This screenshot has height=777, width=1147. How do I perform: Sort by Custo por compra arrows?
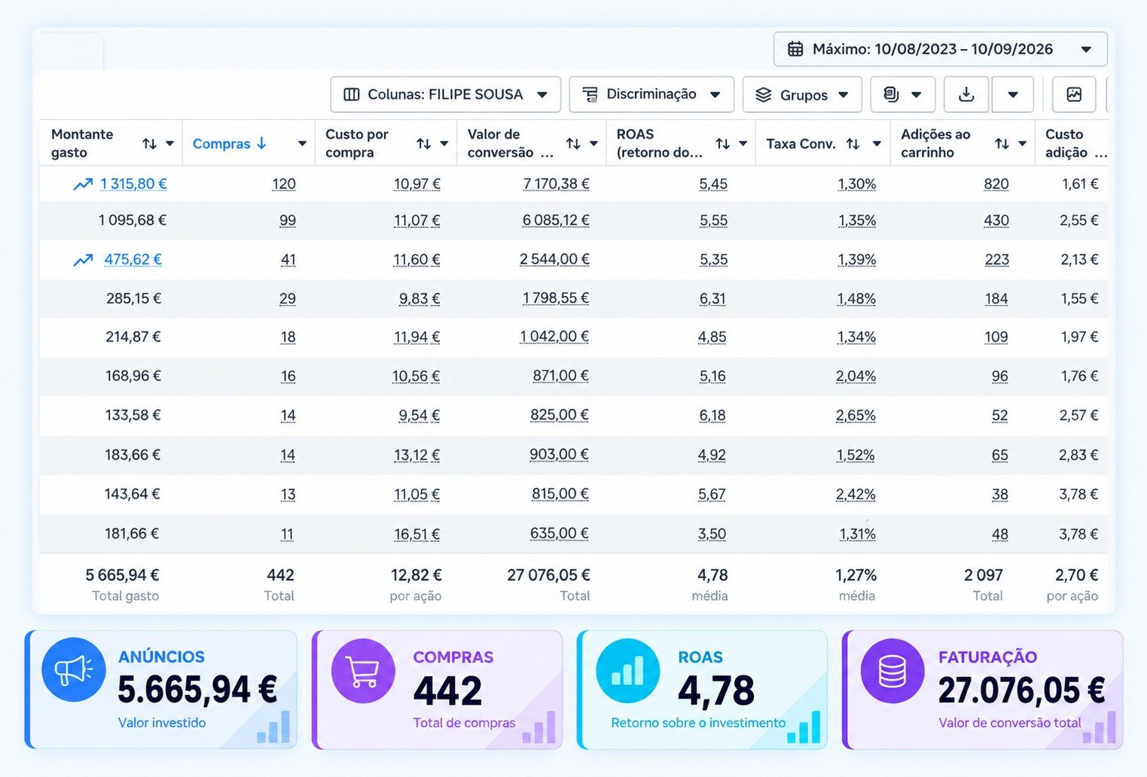424,143
